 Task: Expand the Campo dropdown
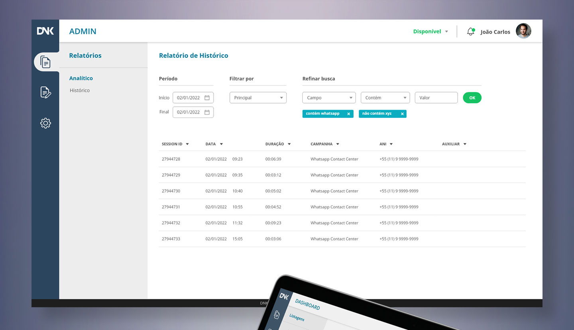pyautogui.click(x=329, y=98)
